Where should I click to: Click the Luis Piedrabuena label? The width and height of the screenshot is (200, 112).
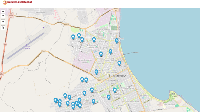(x=133, y=102)
